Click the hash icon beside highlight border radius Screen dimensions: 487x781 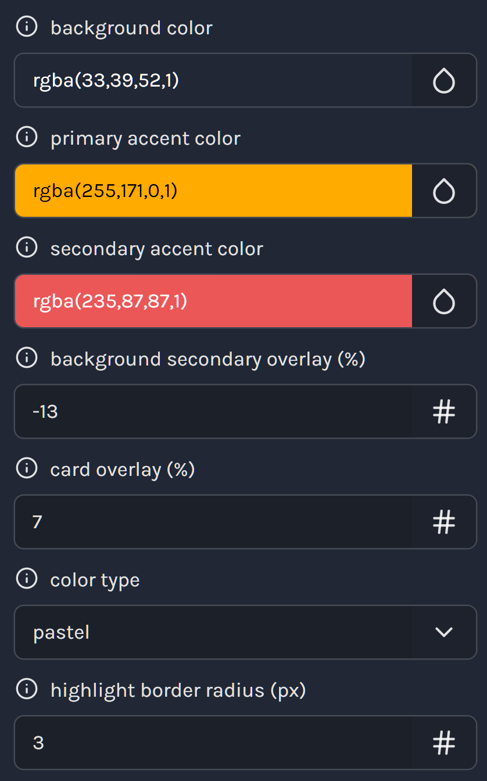pos(444,743)
